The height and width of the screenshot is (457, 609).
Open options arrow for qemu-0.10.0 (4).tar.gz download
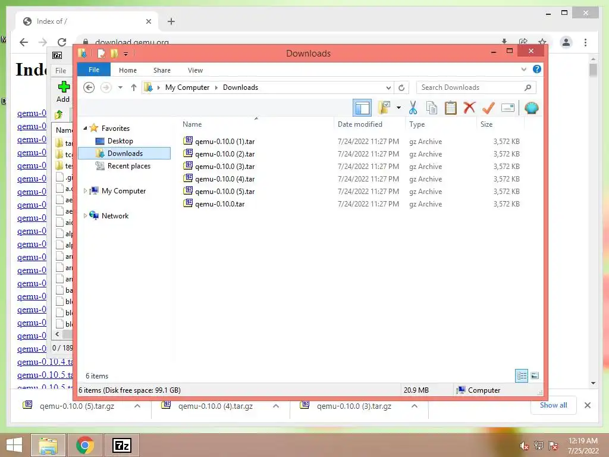pyautogui.click(x=276, y=406)
